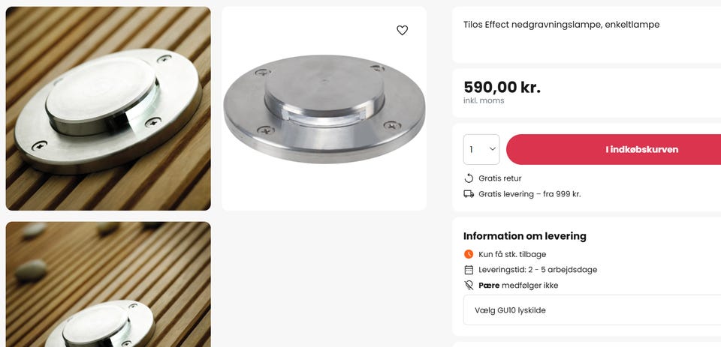Screen dimensions: 721x347
Task: View the bottom-left photo with pebbles
Action: [108, 284]
